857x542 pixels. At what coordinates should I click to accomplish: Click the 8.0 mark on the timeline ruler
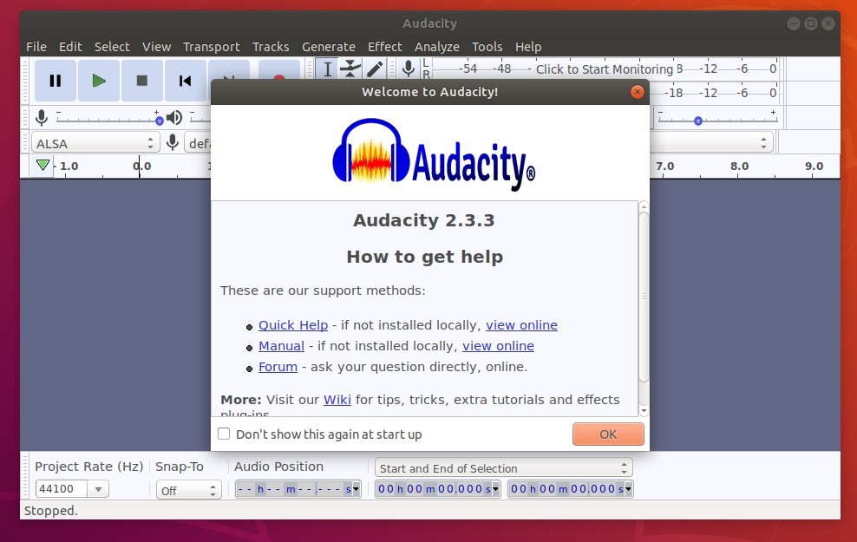740,166
